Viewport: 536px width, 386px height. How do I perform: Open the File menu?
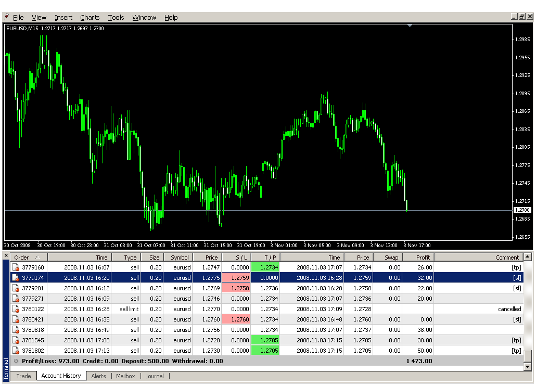[18, 18]
